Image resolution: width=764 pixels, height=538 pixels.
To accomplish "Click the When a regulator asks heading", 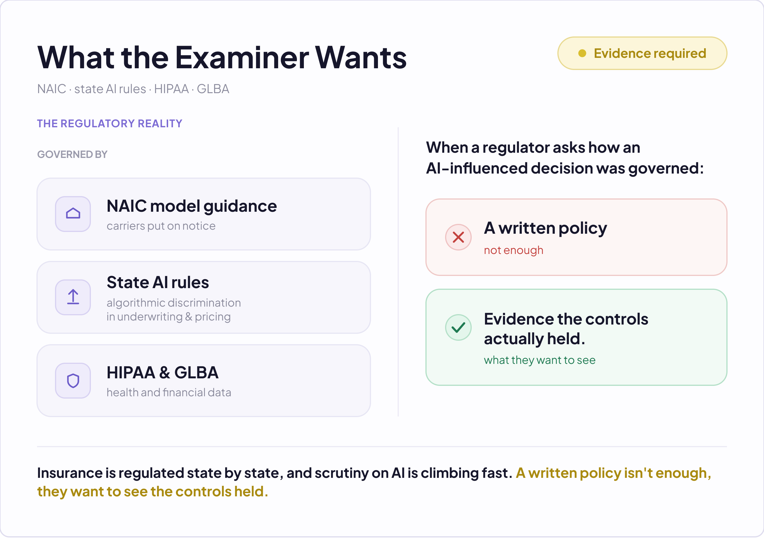I will 565,158.
